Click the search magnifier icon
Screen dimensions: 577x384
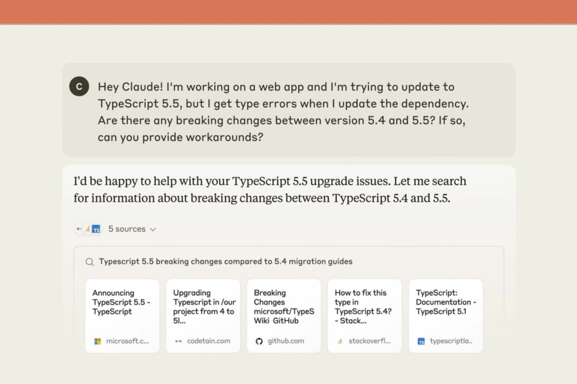point(89,262)
